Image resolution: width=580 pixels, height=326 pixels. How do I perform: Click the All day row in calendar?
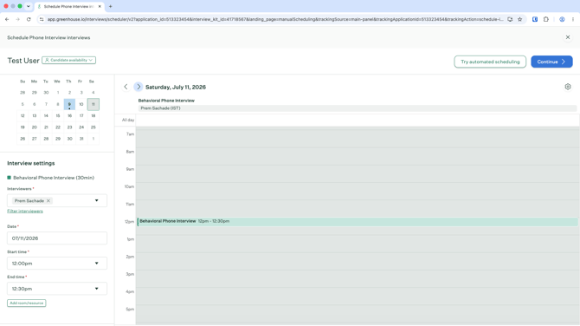pos(358,120)
